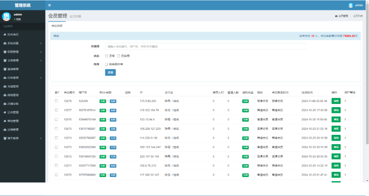Click the 充值管理 icon in sidebar

pos(5,86)
